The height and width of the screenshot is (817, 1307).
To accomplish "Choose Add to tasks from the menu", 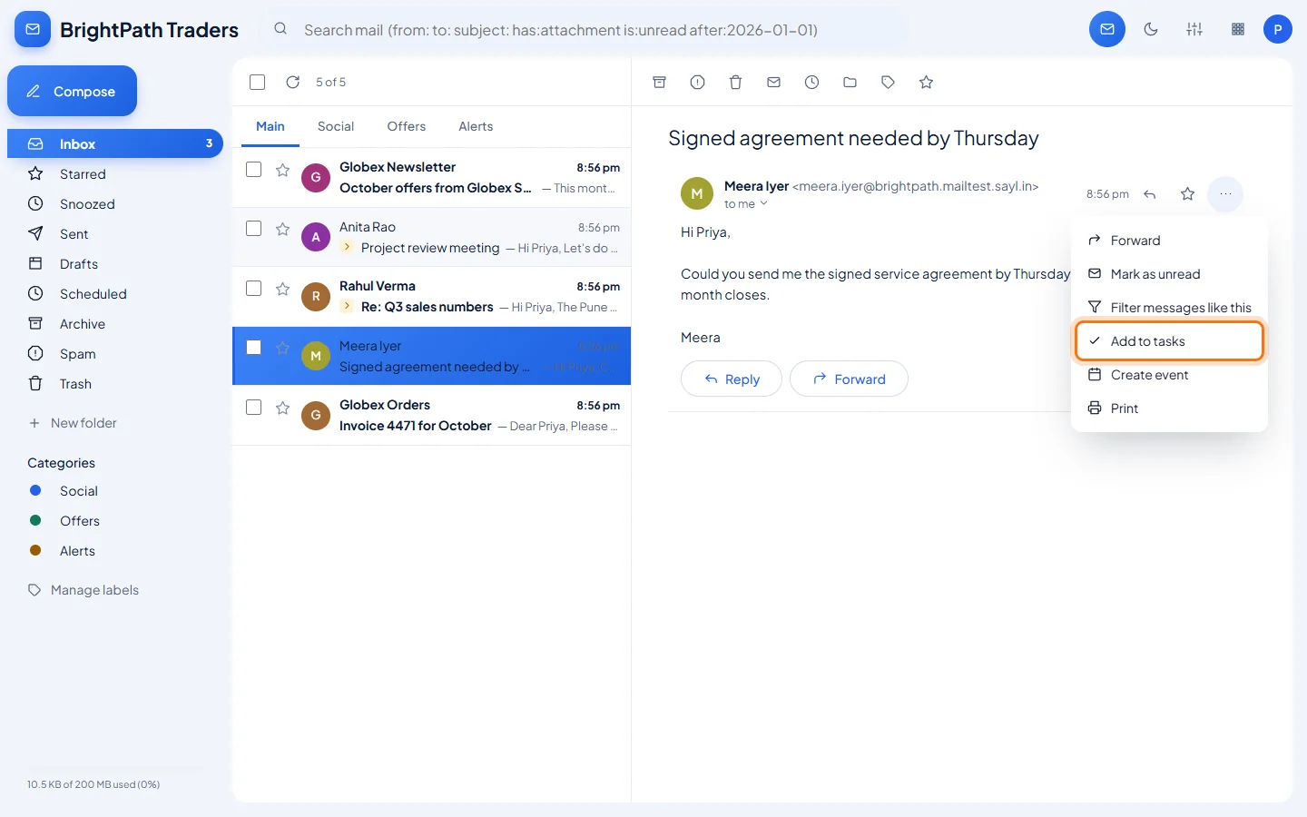I will [1169, 341].
